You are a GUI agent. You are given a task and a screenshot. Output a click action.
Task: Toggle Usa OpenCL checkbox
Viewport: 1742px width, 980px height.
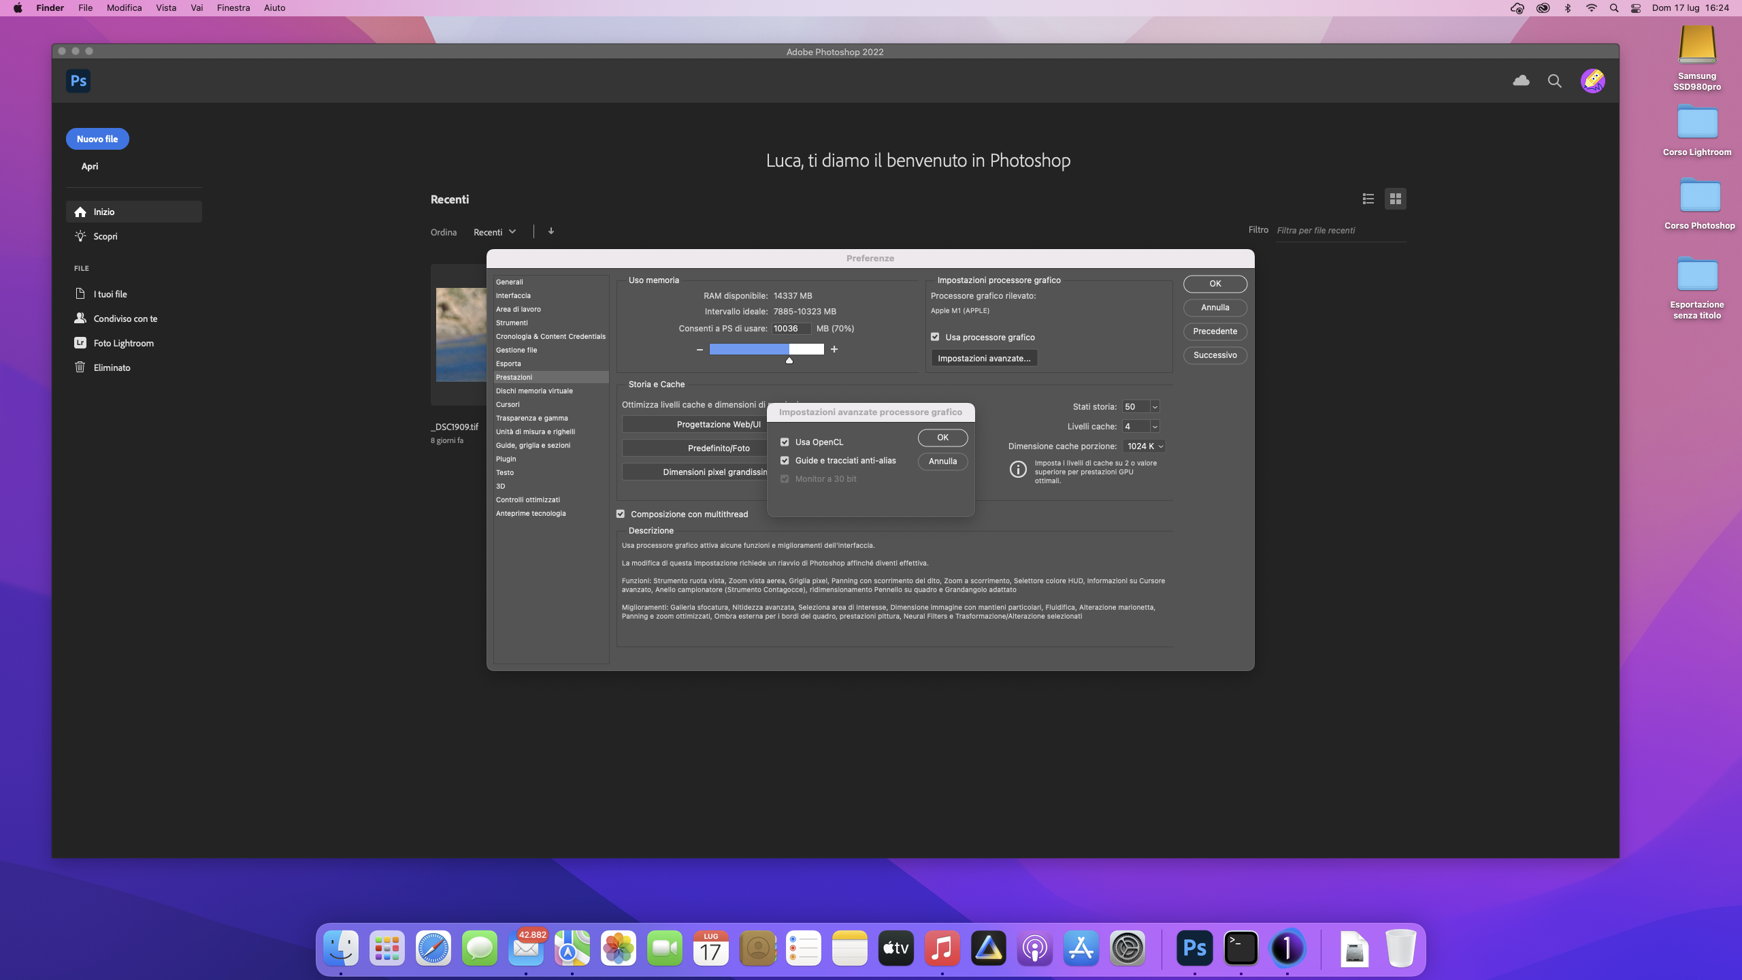[x=785, y=442]
